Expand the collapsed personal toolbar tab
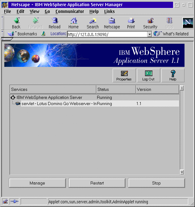195x207 pixels. pyautogui.click(x=7, y=39)
